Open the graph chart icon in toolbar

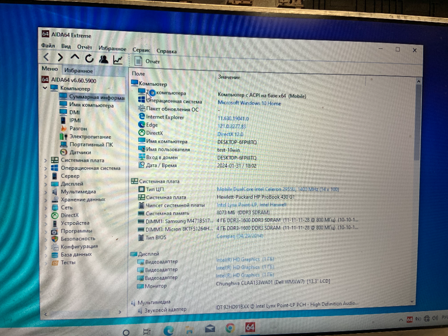[118, 60]
